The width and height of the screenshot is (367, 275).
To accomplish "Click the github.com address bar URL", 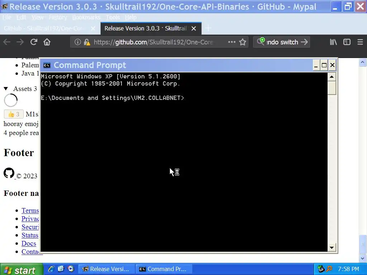I will pyautogui.click(x=153, y=42).
